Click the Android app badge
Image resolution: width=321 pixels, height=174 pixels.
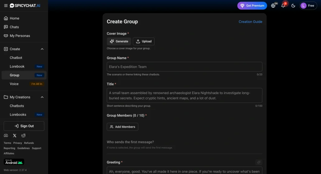(x=14, y=162)
